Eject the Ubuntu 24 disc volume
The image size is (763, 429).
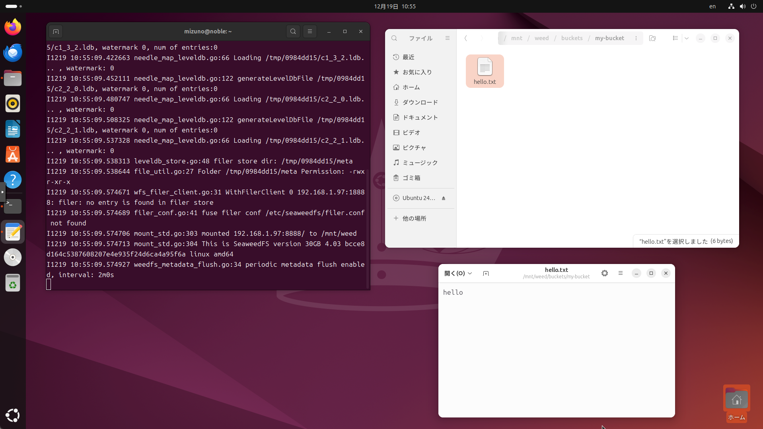coord(444,198)
